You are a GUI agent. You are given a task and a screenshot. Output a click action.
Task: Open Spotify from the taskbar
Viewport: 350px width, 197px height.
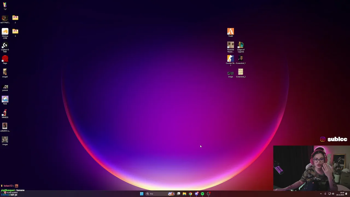203,194
